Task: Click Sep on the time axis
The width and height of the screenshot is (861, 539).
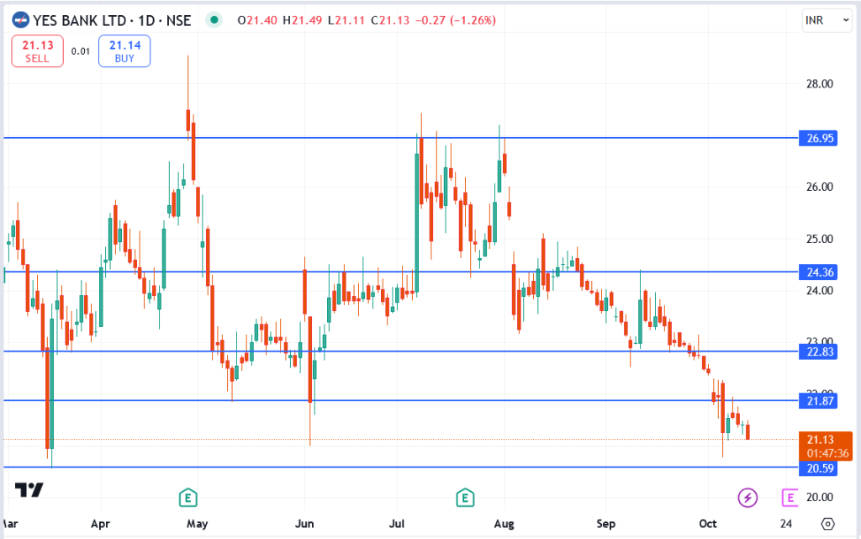Action: 605,524
